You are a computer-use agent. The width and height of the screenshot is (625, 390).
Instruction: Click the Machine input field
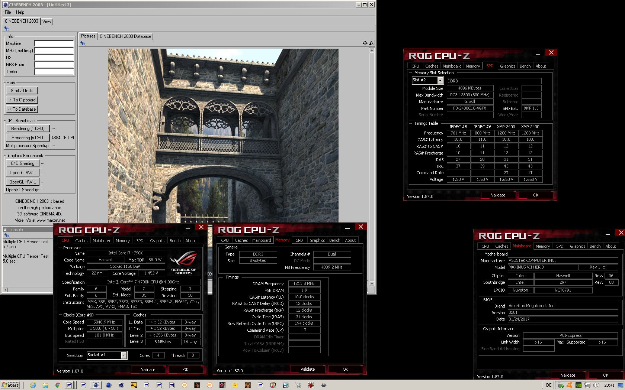(54, 43)
